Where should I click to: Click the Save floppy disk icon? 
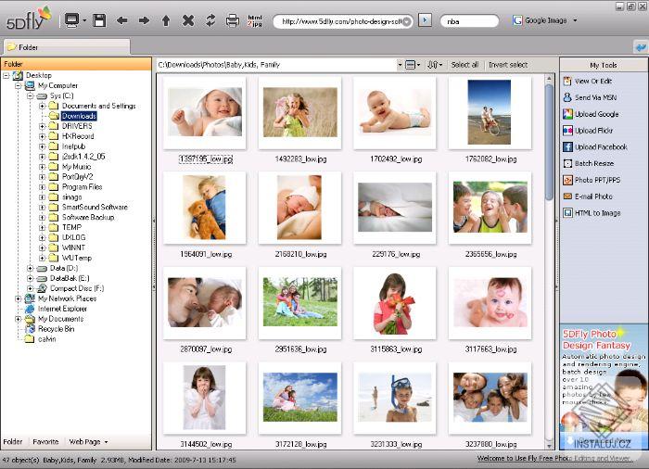click(x=99, y=20)
